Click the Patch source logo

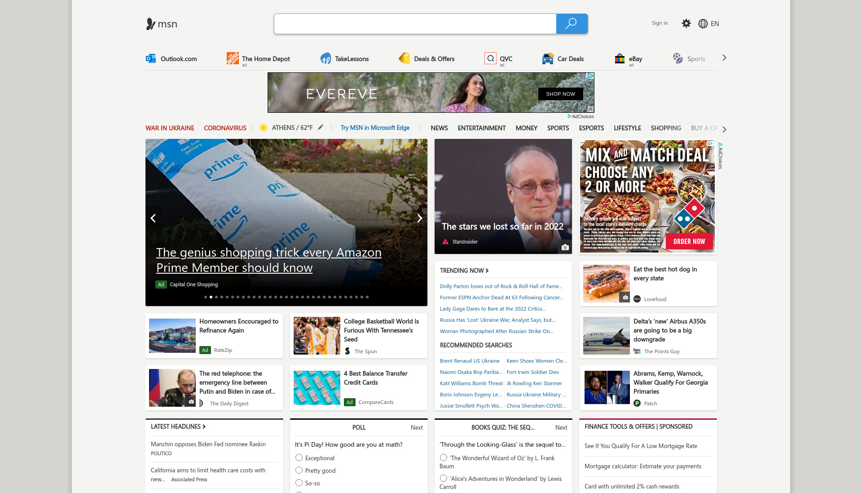pos(637,403)
